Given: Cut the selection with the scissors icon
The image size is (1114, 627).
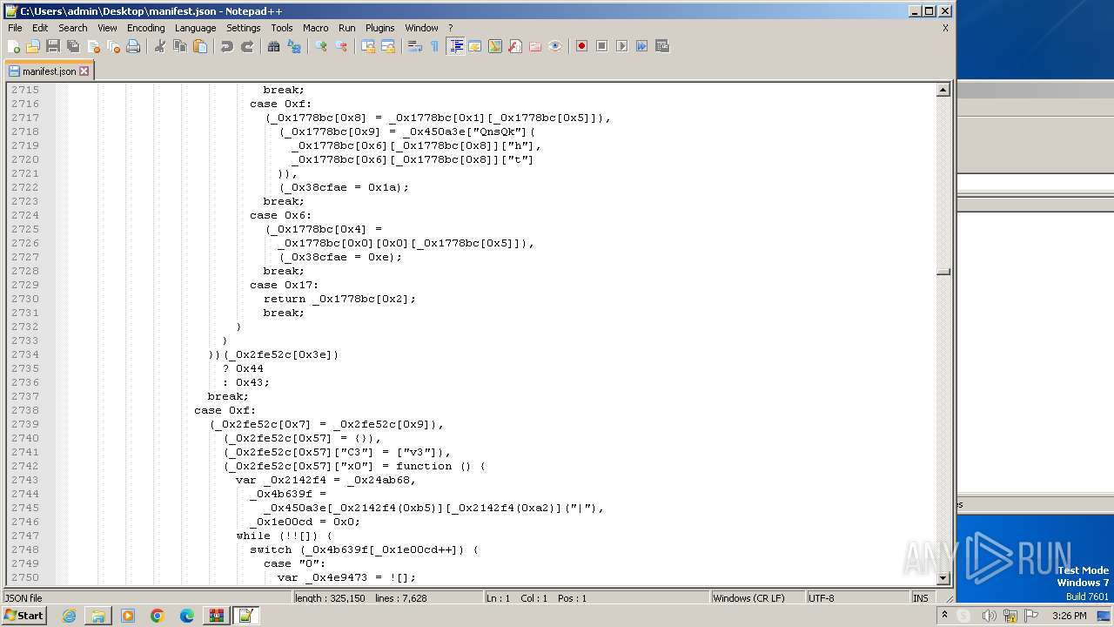Looking at the screenshot, I should point(160,46).
